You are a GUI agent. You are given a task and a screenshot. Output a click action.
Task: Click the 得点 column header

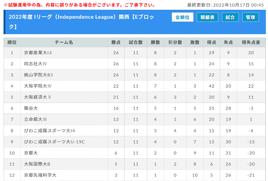[x=211, y=42]
